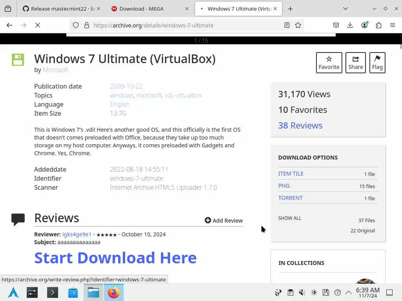The height and width of the screenshot is (301, 402).
Task: Close the Windows 7 Ultimate tab
Action: click(x=275, y=9)
